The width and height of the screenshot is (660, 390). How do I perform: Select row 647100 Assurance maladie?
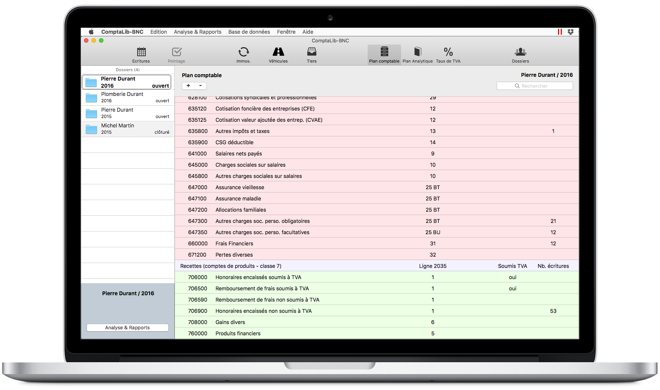coord(377,199)
